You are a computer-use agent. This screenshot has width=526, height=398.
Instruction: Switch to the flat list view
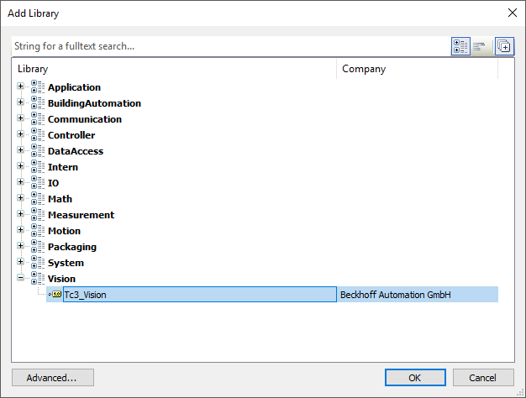[479, 46]
